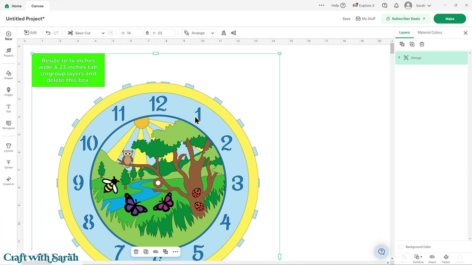
Task: Switch to the Material Colors tab
Action: coord(430,33)
